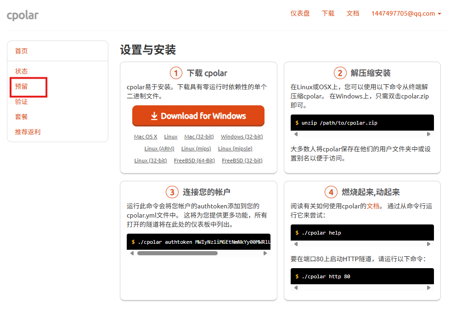Image resolution: width=456 pixels, height=310 pixels.
Task: Download the Linux (mips) build
Action: coord(196,149)
